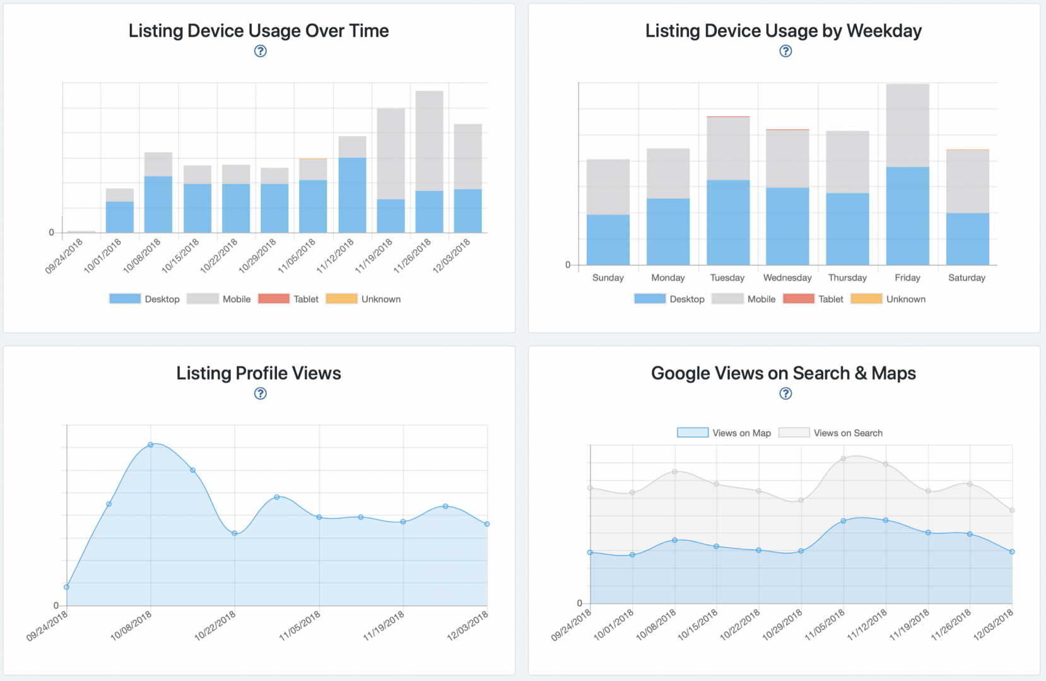Viewport: 1046px width, 681px height.
Task: Click the Listing Device Usage by Weekday title
Action: (784, 31)
